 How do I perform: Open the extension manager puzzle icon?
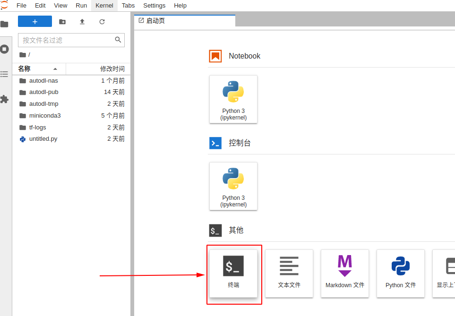coord(5,99)
